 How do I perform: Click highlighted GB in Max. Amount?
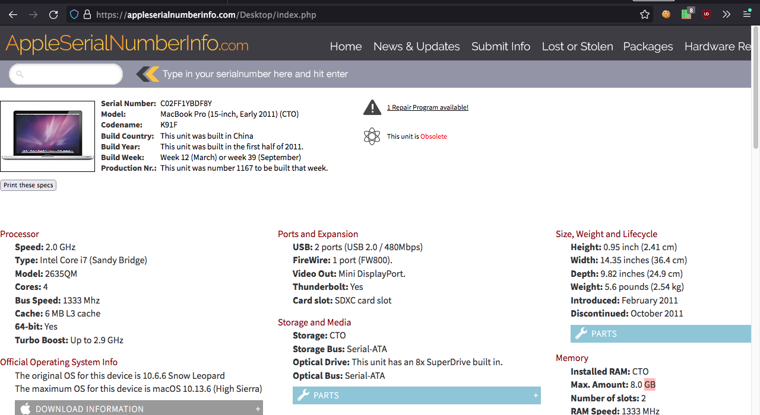(650, 385)
